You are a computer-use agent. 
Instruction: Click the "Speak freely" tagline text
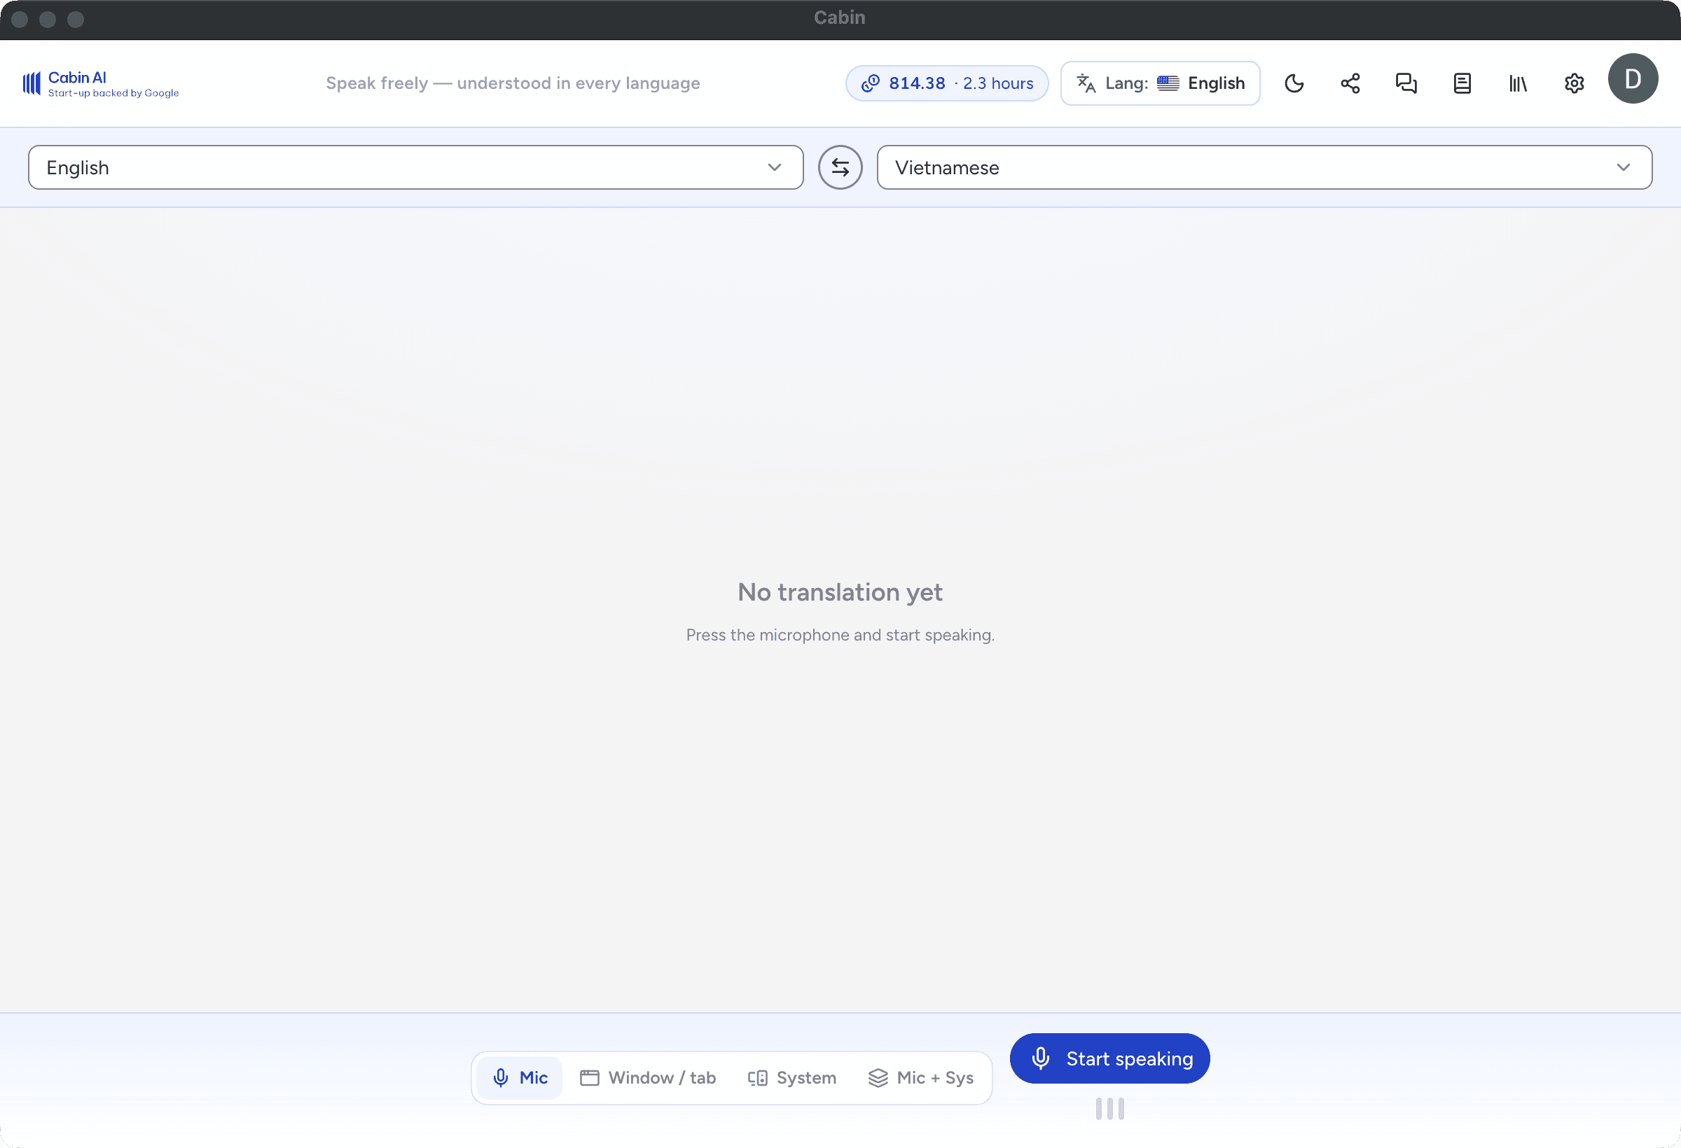click(513, 83)
